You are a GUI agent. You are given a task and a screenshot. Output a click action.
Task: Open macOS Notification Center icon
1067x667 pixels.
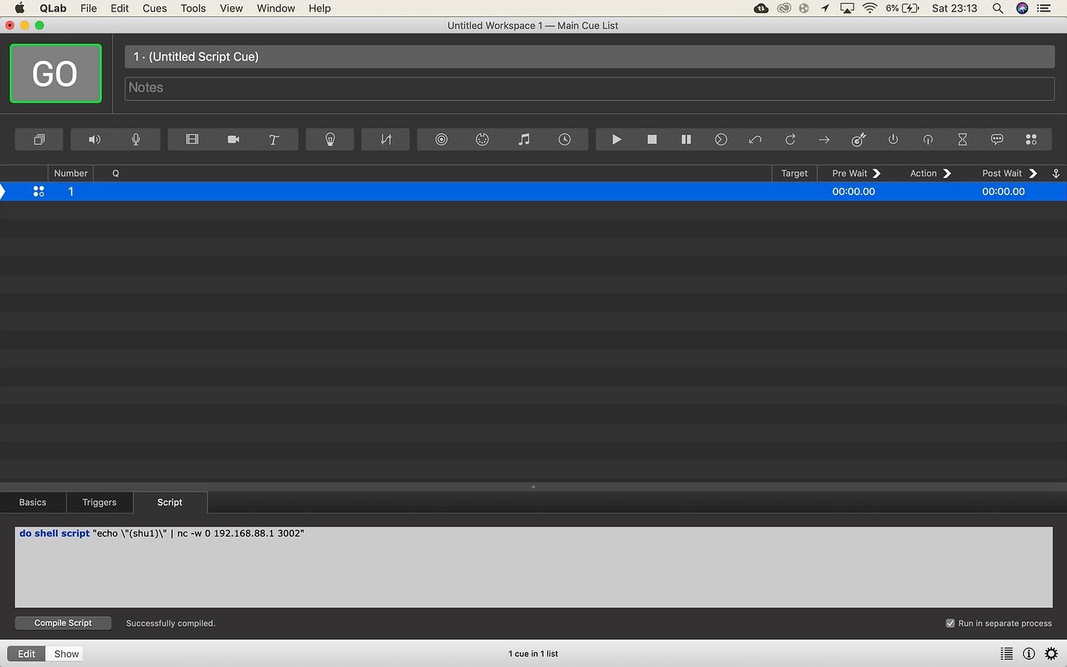point(1044,9)
